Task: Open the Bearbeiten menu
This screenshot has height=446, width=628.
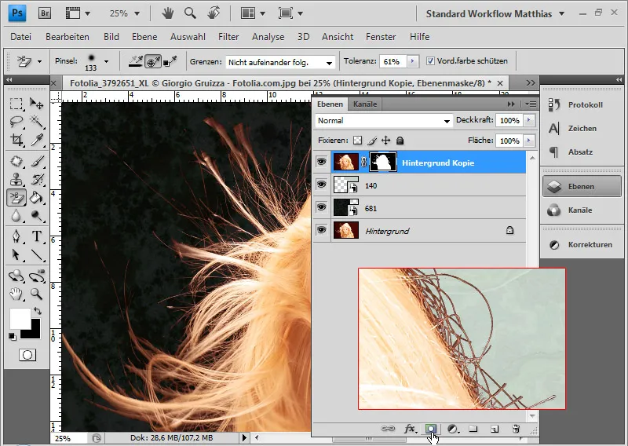Action: pos(68,37)
